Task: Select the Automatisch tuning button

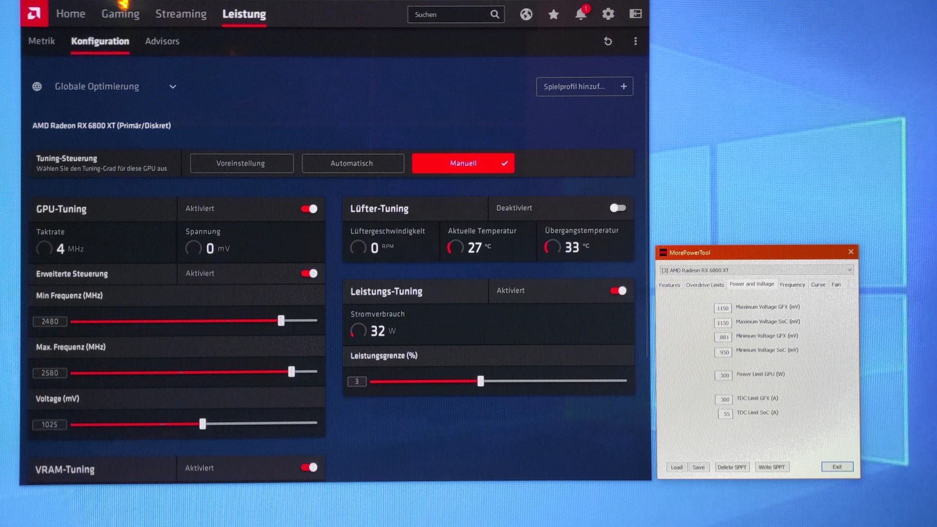Action: [x=352, y=163]
